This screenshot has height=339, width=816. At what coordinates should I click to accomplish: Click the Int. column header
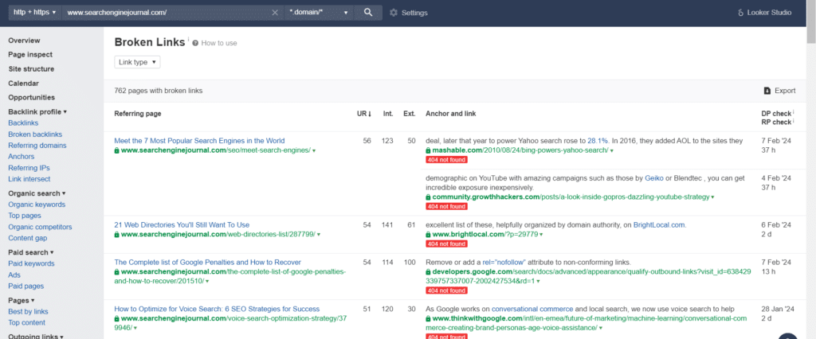(x=388, y=114)
